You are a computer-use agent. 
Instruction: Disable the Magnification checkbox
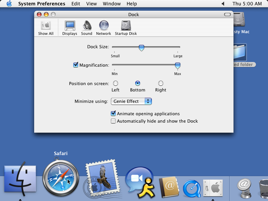click(x=76, y=65)
